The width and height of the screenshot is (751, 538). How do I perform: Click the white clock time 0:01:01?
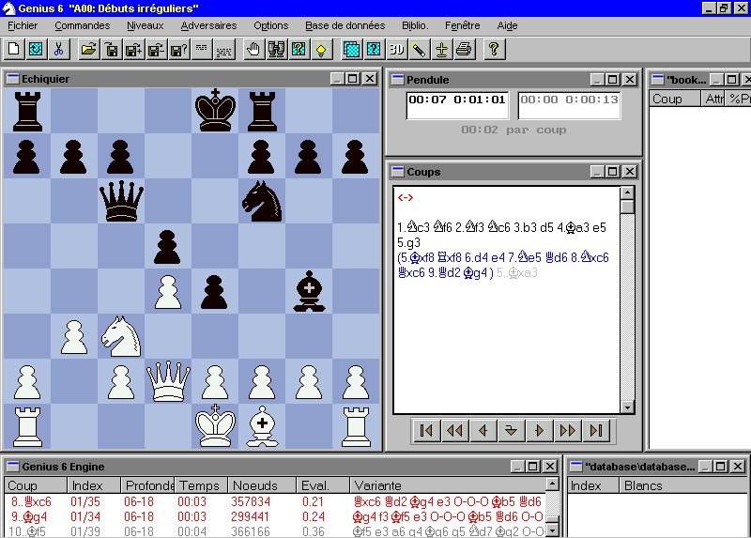(480, 100)
